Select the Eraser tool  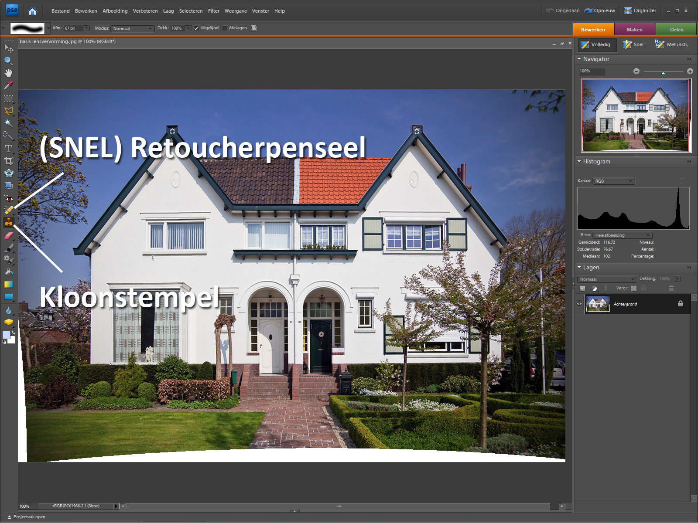point(8,235)
